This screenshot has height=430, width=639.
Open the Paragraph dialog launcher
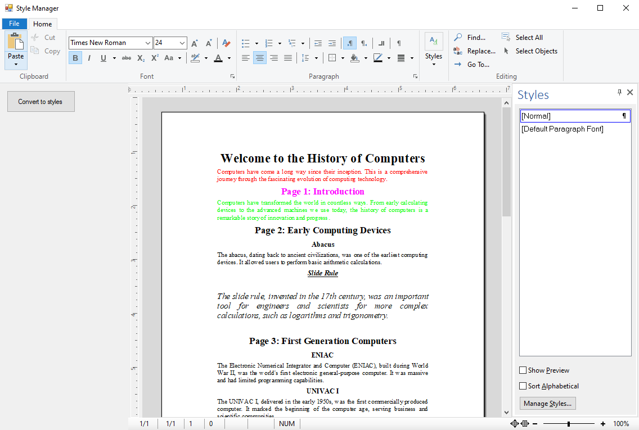[x=415, y=76]
